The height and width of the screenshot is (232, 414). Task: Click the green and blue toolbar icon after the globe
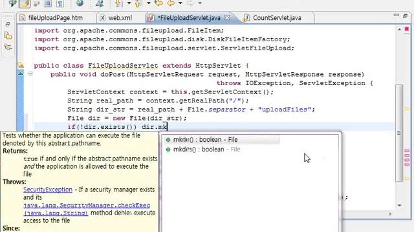100,3
